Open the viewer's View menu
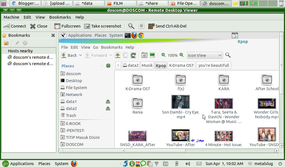Viewport: 285px width, 167px height. pos(40,17)
